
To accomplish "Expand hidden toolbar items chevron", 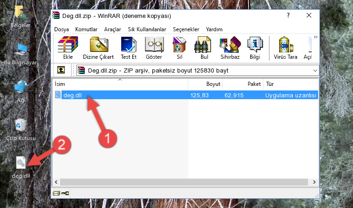I will tap(316, 37).
